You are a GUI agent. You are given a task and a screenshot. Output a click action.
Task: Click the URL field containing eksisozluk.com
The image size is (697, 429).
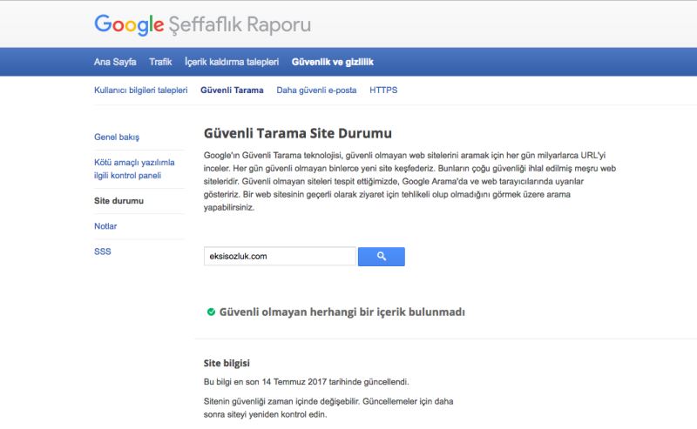(x=279, y=257)
